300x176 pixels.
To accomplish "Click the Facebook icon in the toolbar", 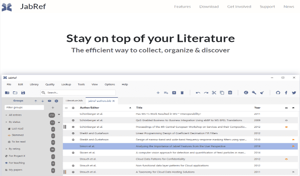I will point(286,93).
